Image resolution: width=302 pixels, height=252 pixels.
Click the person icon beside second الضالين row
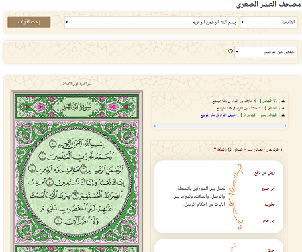283,108
